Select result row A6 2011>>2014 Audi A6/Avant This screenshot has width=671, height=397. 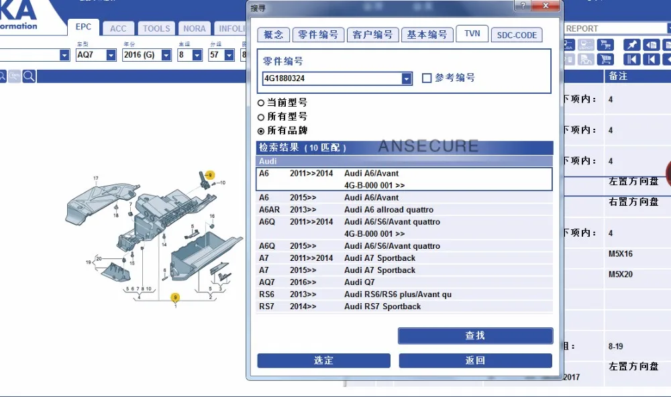404,179
